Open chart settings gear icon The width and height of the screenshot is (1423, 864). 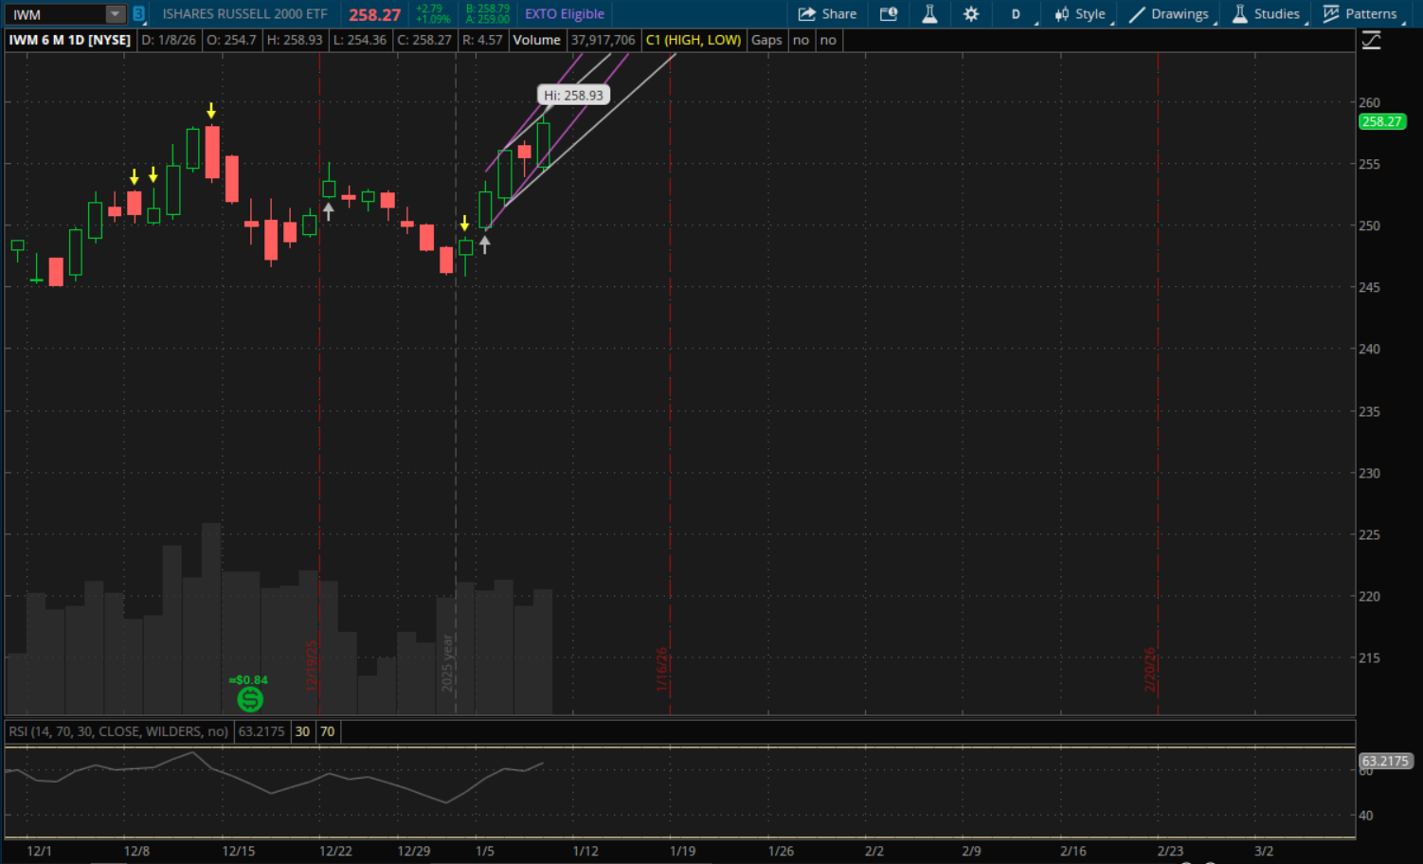click(x=971, y=14)
